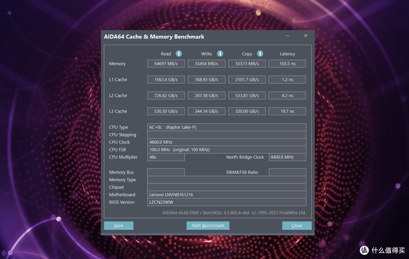Viewport: 409px width, 259px height.
Task: Select L2 Cache Write 287.38 GB/s
Action: pyautogui.click(x=206, y=96)
